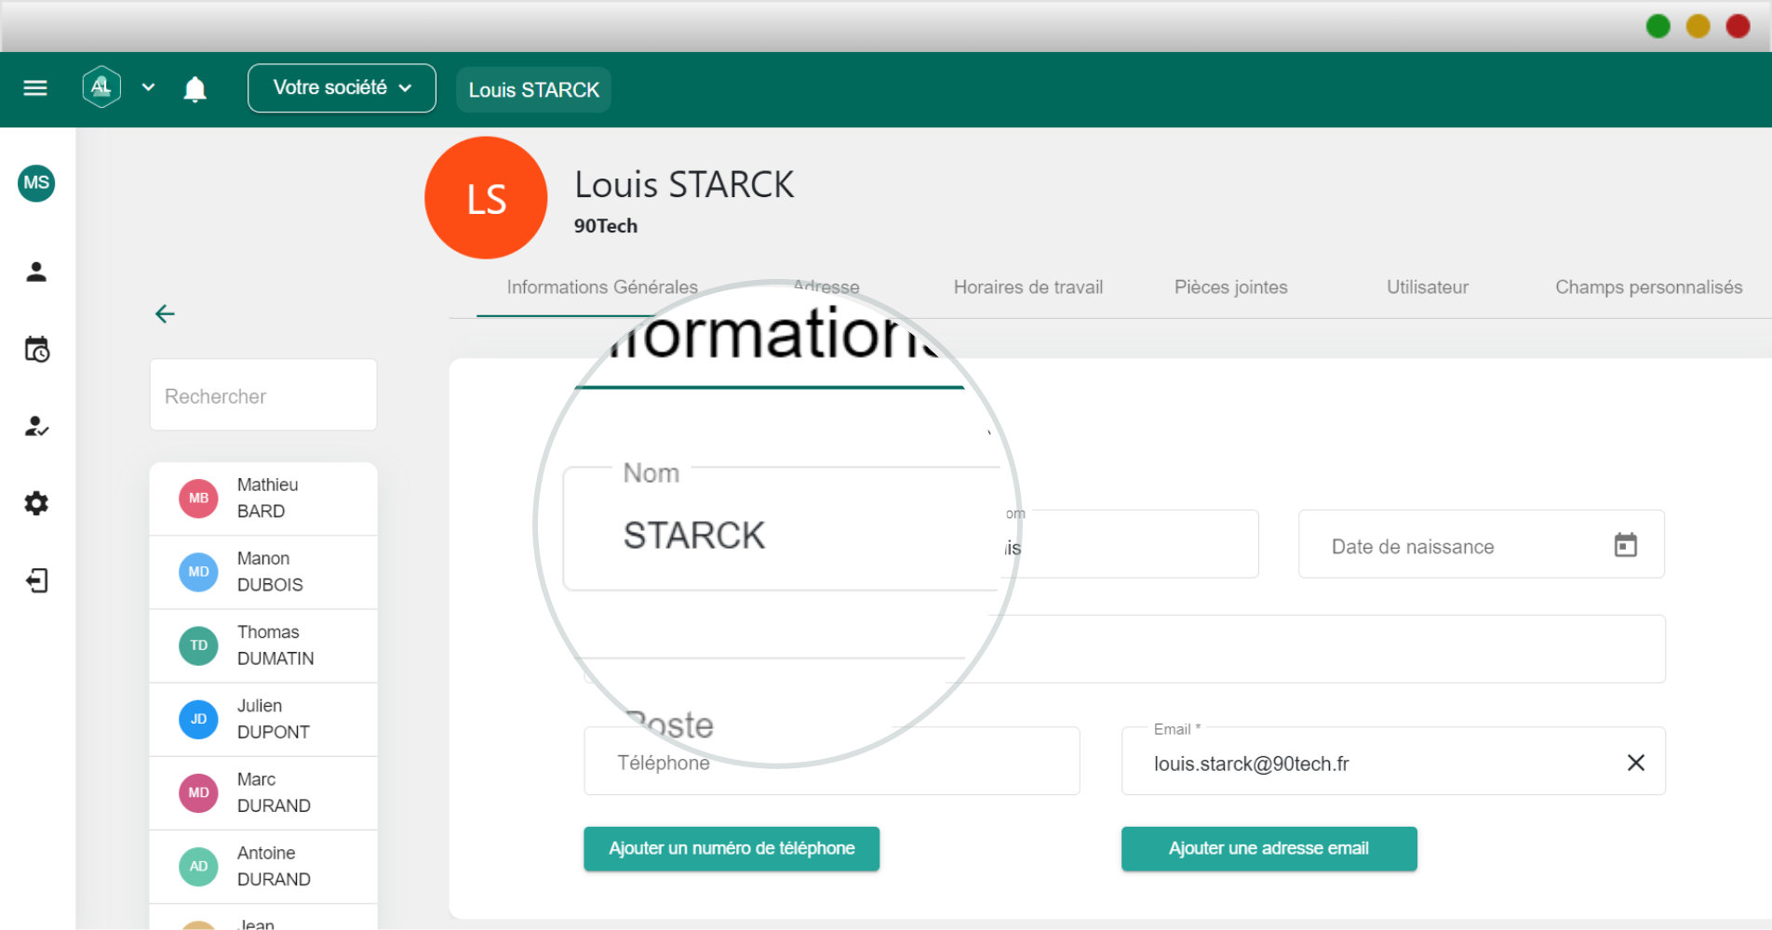
Task: Click the MB avatar of Mathieu BARD
Action: (198, 498)
